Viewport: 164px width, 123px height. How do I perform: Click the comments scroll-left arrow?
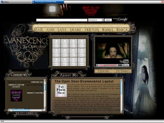pos(9,110)
